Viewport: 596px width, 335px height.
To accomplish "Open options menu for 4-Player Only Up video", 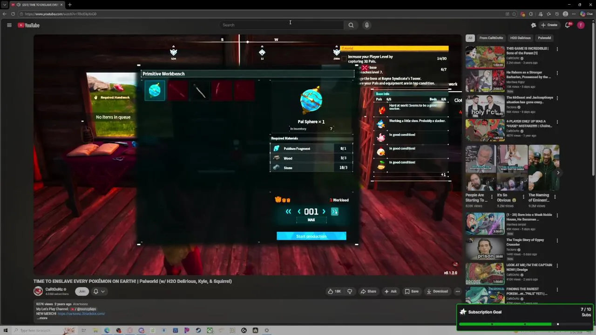I will pos(557,122).
